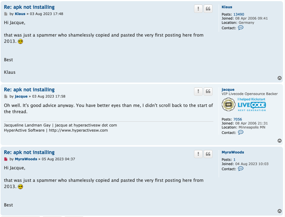Jump to top from jacque's post
This screenshot has height=217, width=285.
click(x=279, y=141)
